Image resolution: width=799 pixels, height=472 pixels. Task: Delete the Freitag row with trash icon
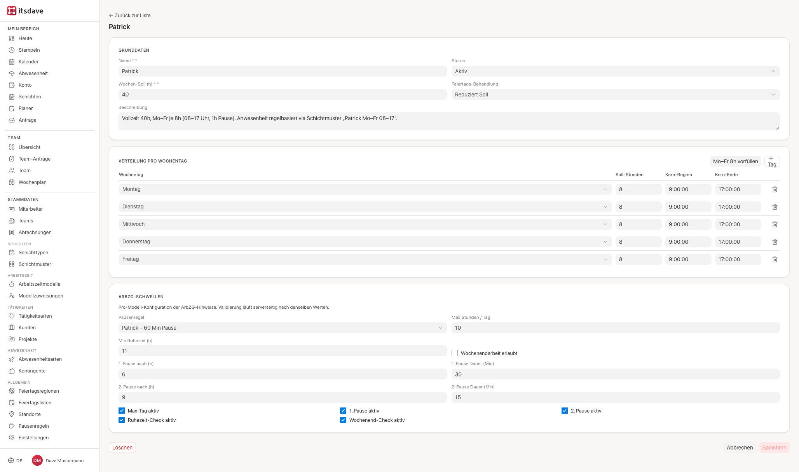click(775, 259)
